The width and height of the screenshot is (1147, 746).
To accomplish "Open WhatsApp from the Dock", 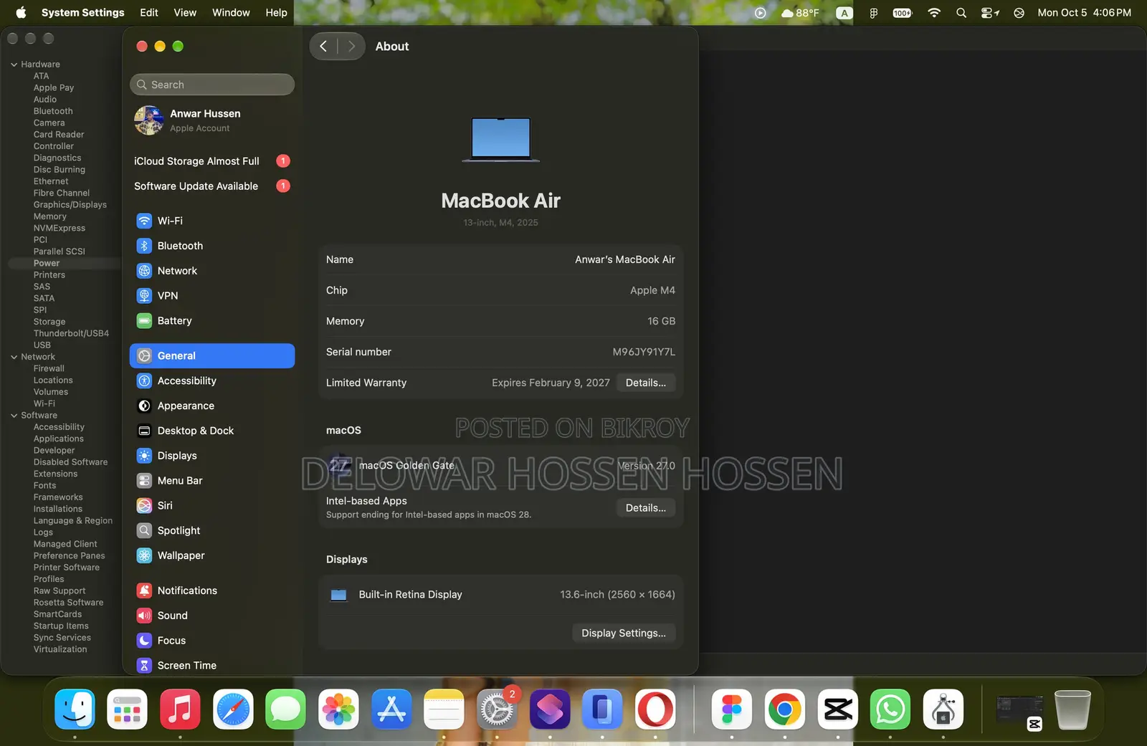I will tap(890, 709).
